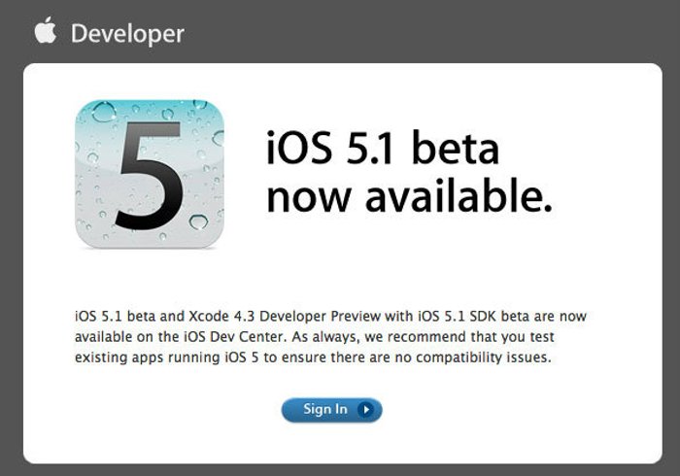
Task: Open the Developer header link
Action: coord(127,34)
